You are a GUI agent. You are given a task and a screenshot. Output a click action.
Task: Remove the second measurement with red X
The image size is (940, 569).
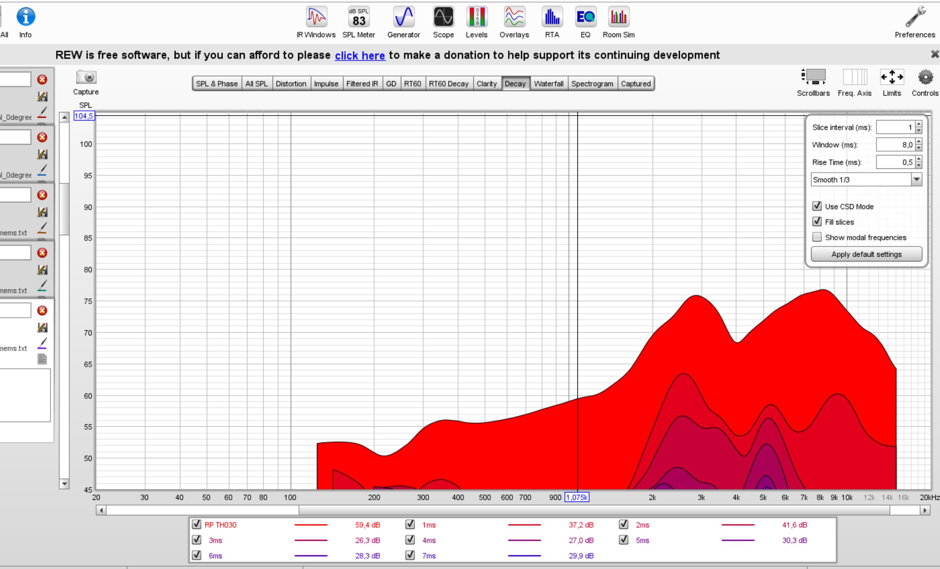point(42,137)
